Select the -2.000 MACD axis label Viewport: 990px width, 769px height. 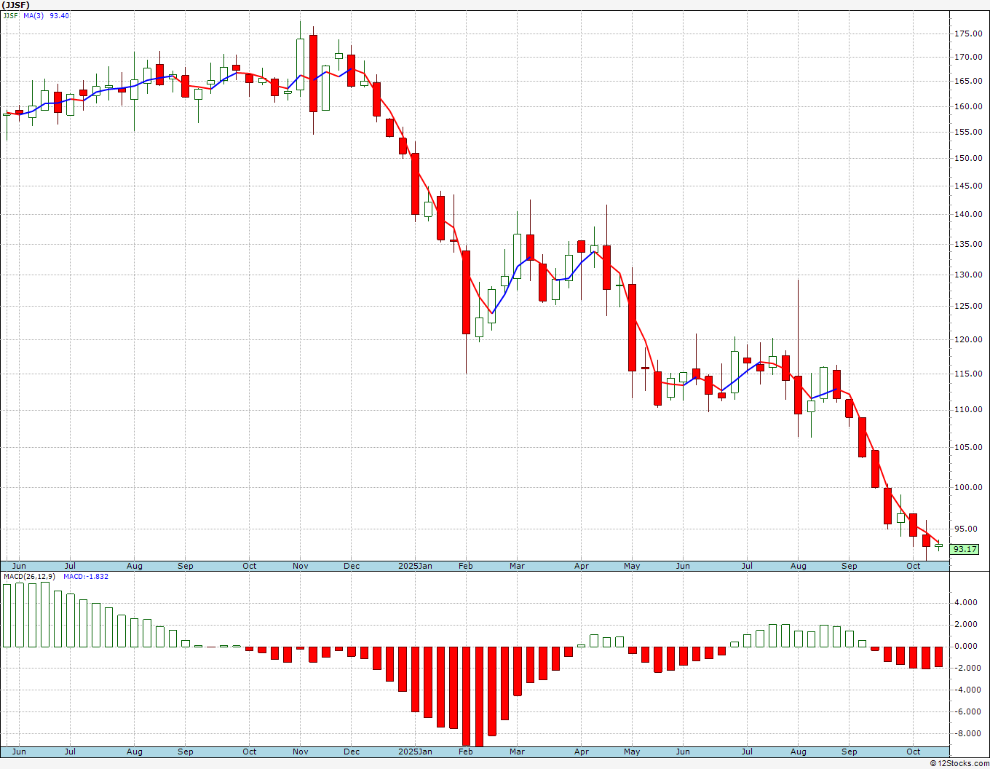tap(966, 668)
